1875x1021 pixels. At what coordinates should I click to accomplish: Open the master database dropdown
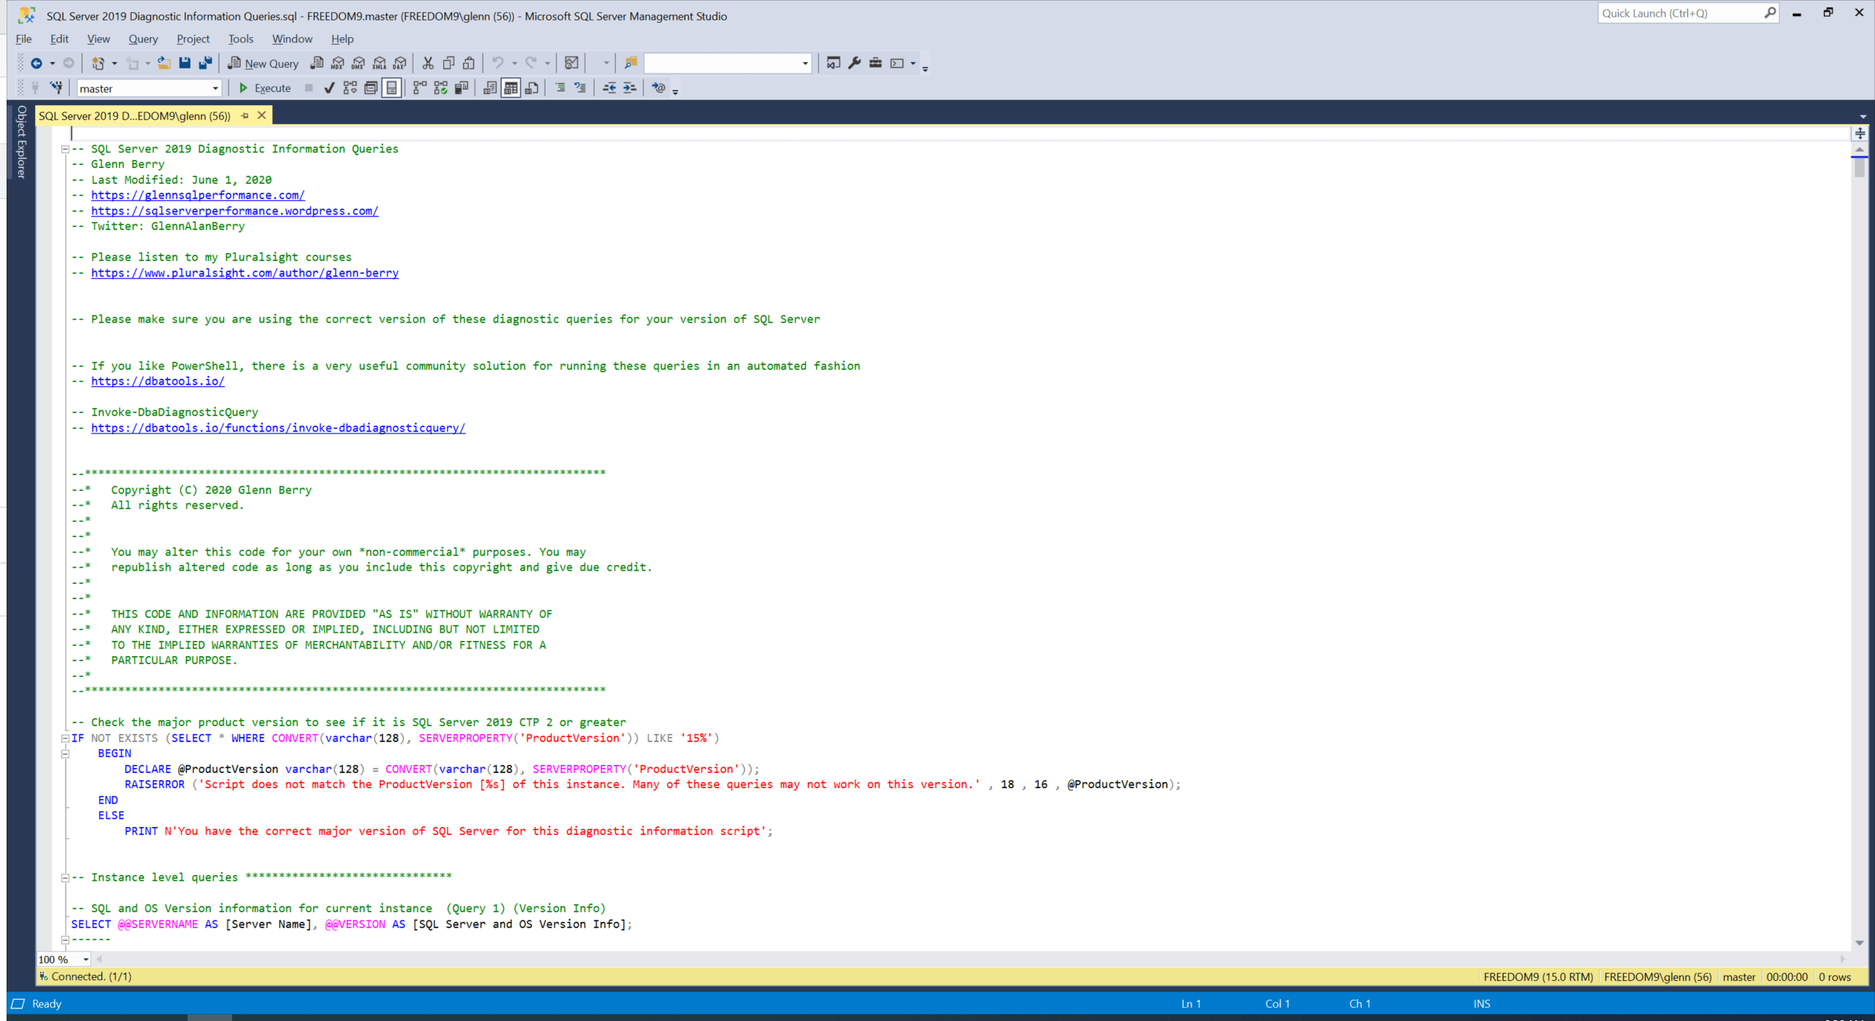pos(215,89)
